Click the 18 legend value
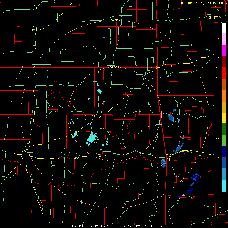 click(x=218, y=148)
